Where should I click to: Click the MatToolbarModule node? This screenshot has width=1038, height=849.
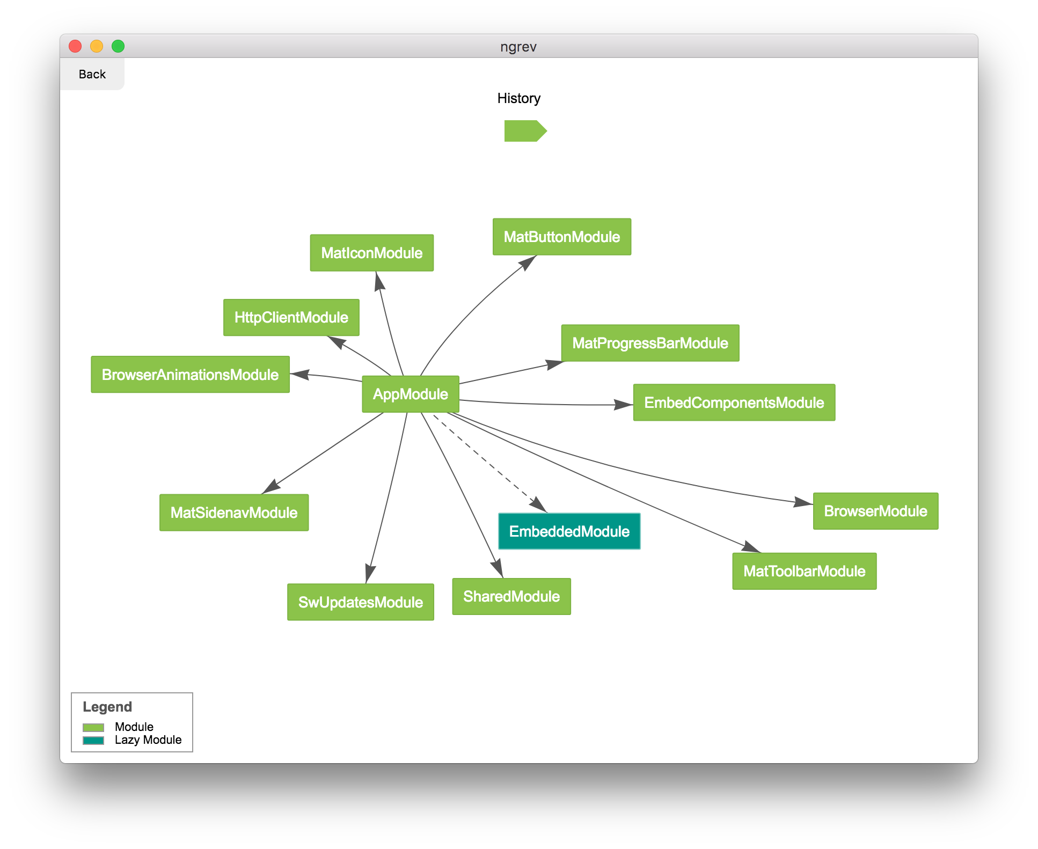[804, 571]
